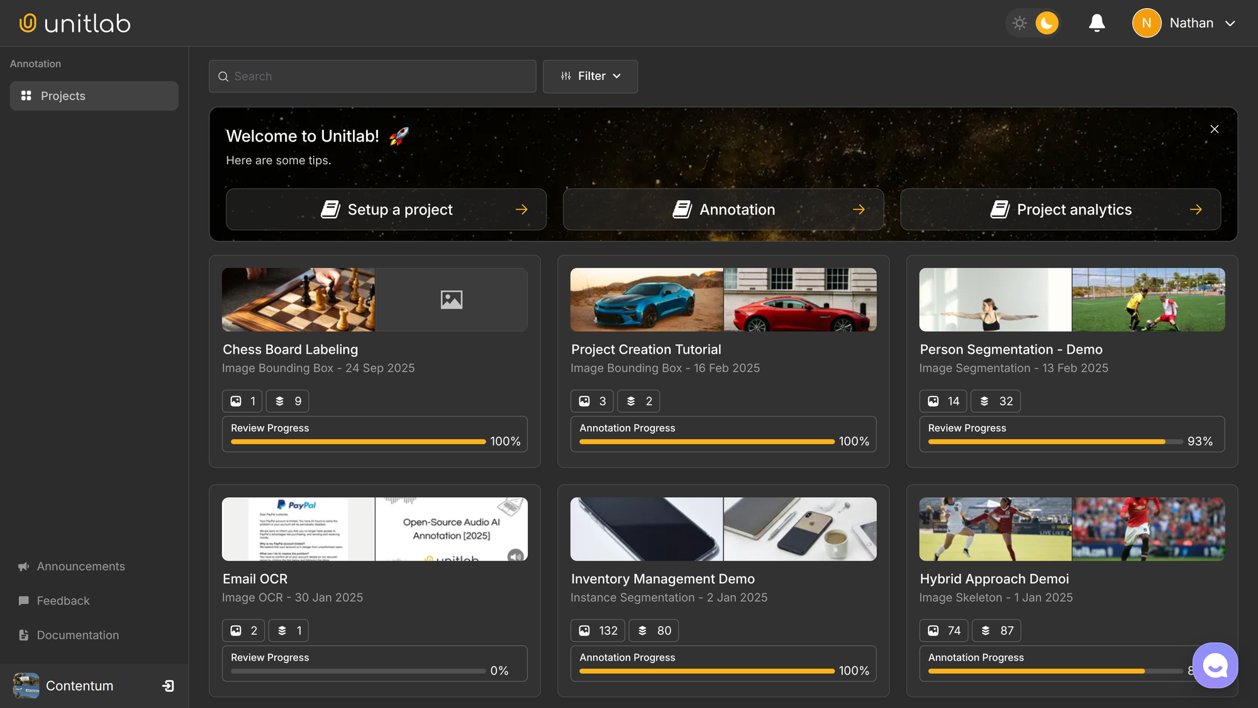Open the Annotation tutorial banner button
The image size is (1258, 708).
pos(723,209)
